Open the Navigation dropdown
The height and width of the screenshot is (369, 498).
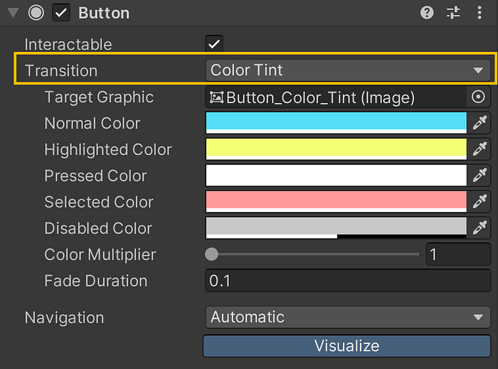coord(347,317)
